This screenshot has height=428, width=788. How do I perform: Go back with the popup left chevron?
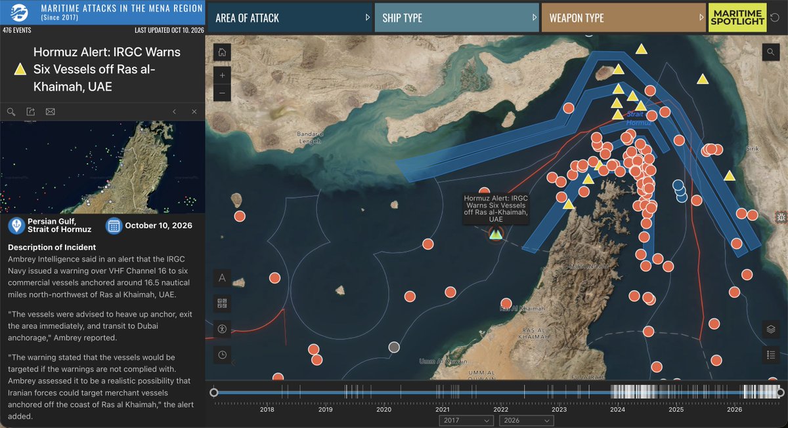point(175,112)
